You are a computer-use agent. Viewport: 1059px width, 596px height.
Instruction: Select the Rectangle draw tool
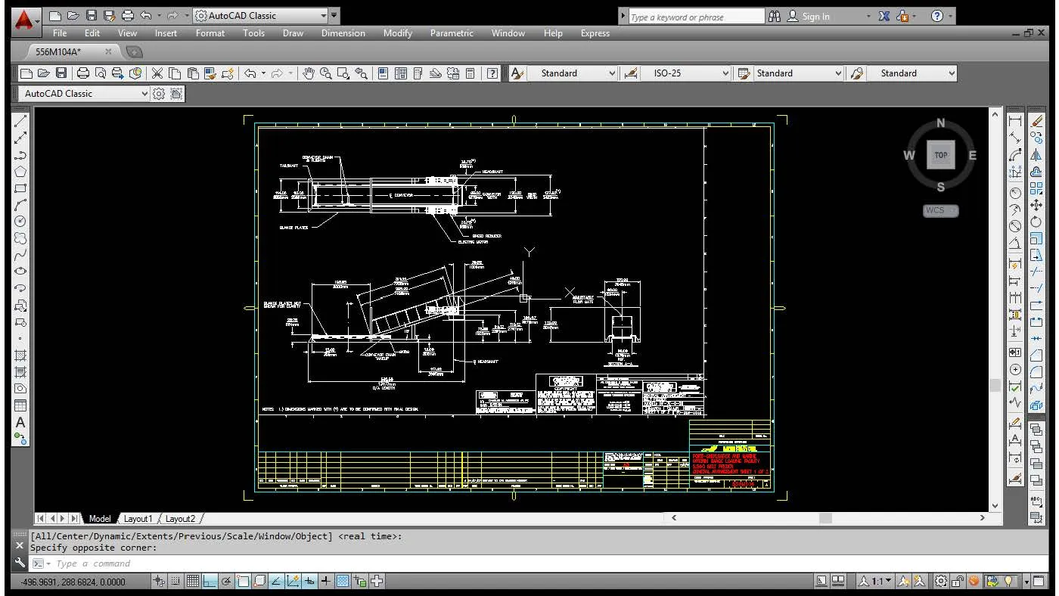[x=20, y=188]
